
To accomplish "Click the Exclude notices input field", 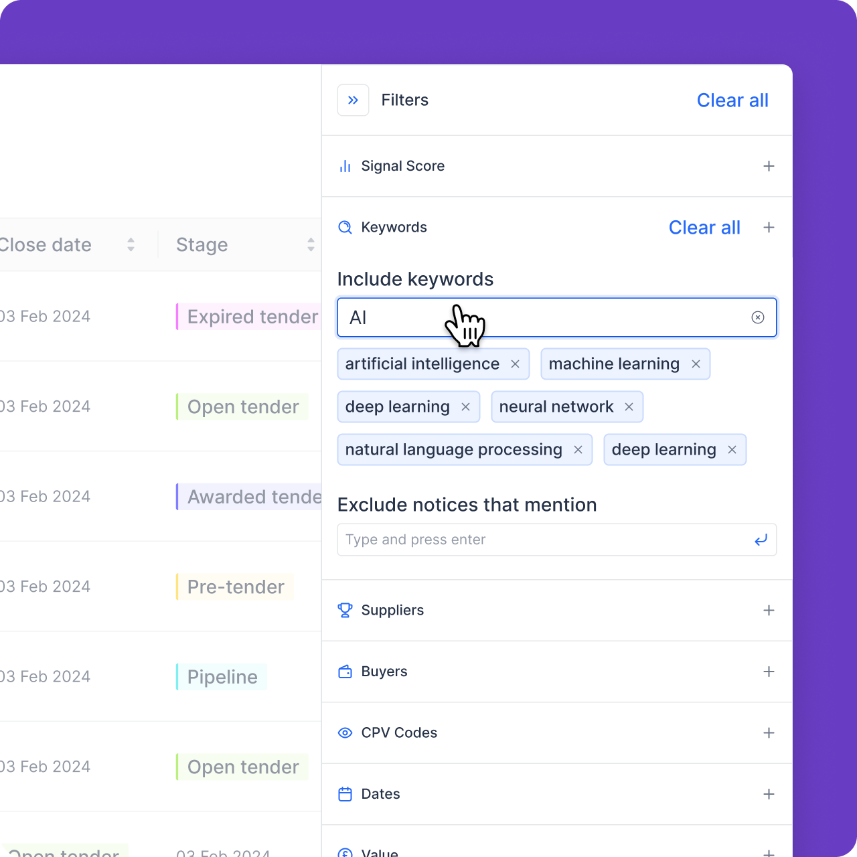I will tap(557, 540).
